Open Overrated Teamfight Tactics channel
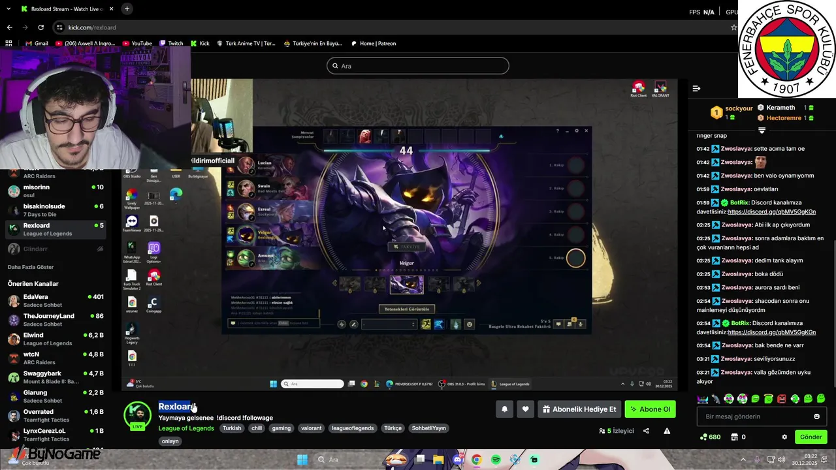This screenshot has width=836, height=470. coord(56,416)
